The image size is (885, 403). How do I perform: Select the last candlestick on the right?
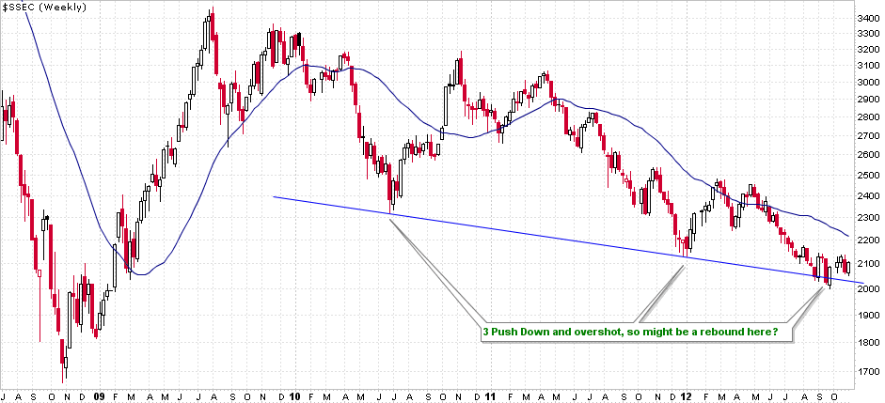click(846, 268)
